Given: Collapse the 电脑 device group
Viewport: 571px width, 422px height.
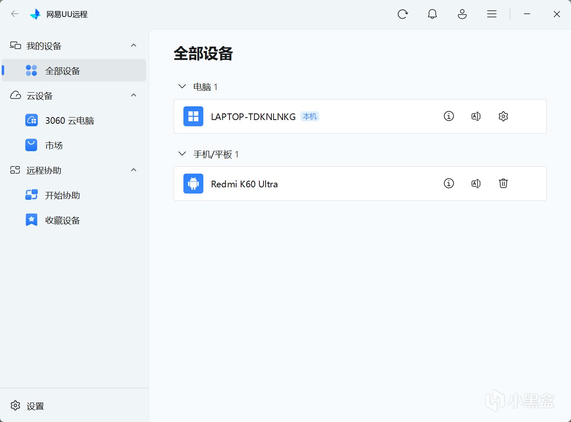Looking at the screenshot, I should click(x=182, y=87).
